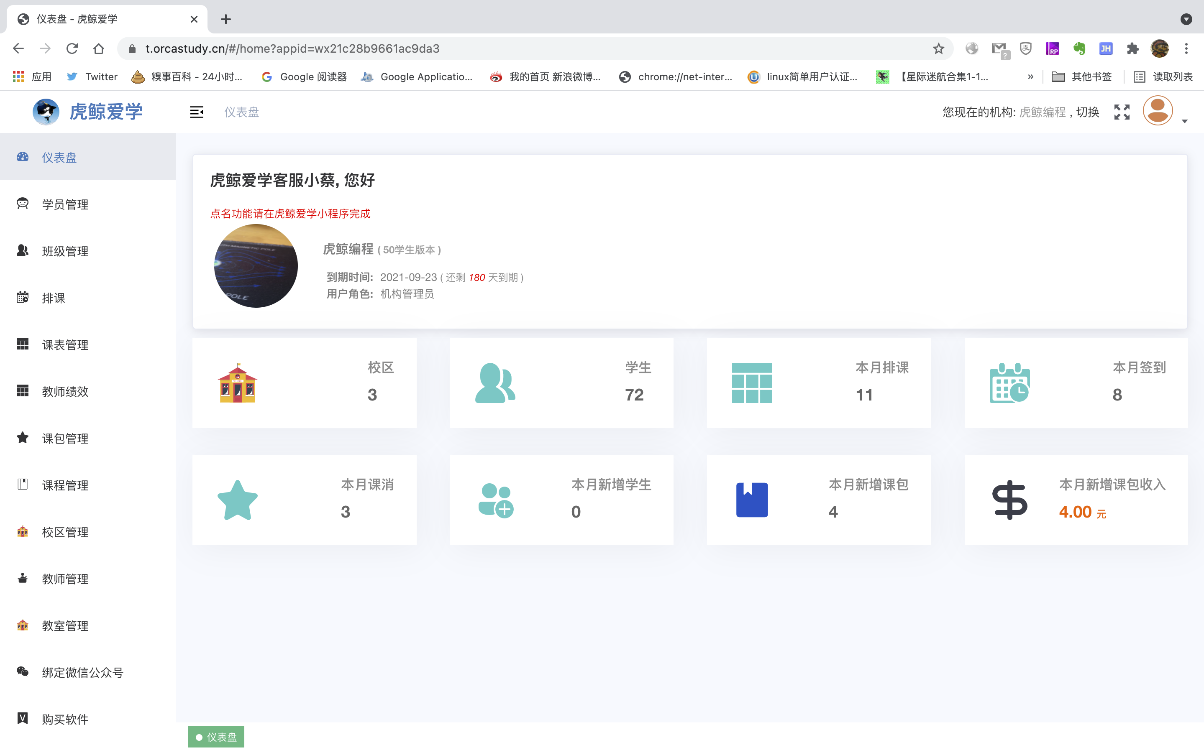Click the organization avatar image
1204x750 pixels.
click(x=256, y=266)
